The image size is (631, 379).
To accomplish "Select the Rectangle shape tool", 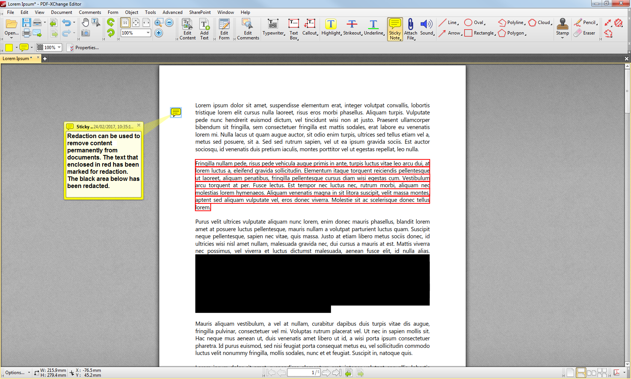I will tap(480, 33).
